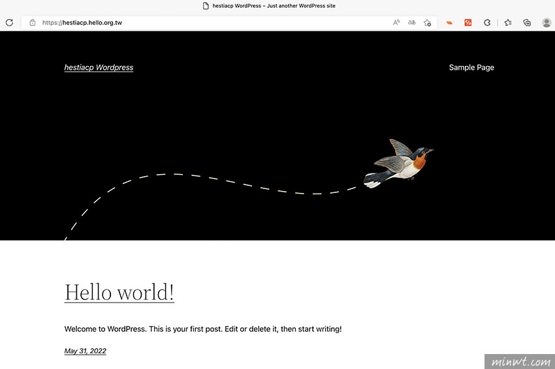Click the red extension icon
The width and height of the screenshot is (555, 369).
point(468,23)
